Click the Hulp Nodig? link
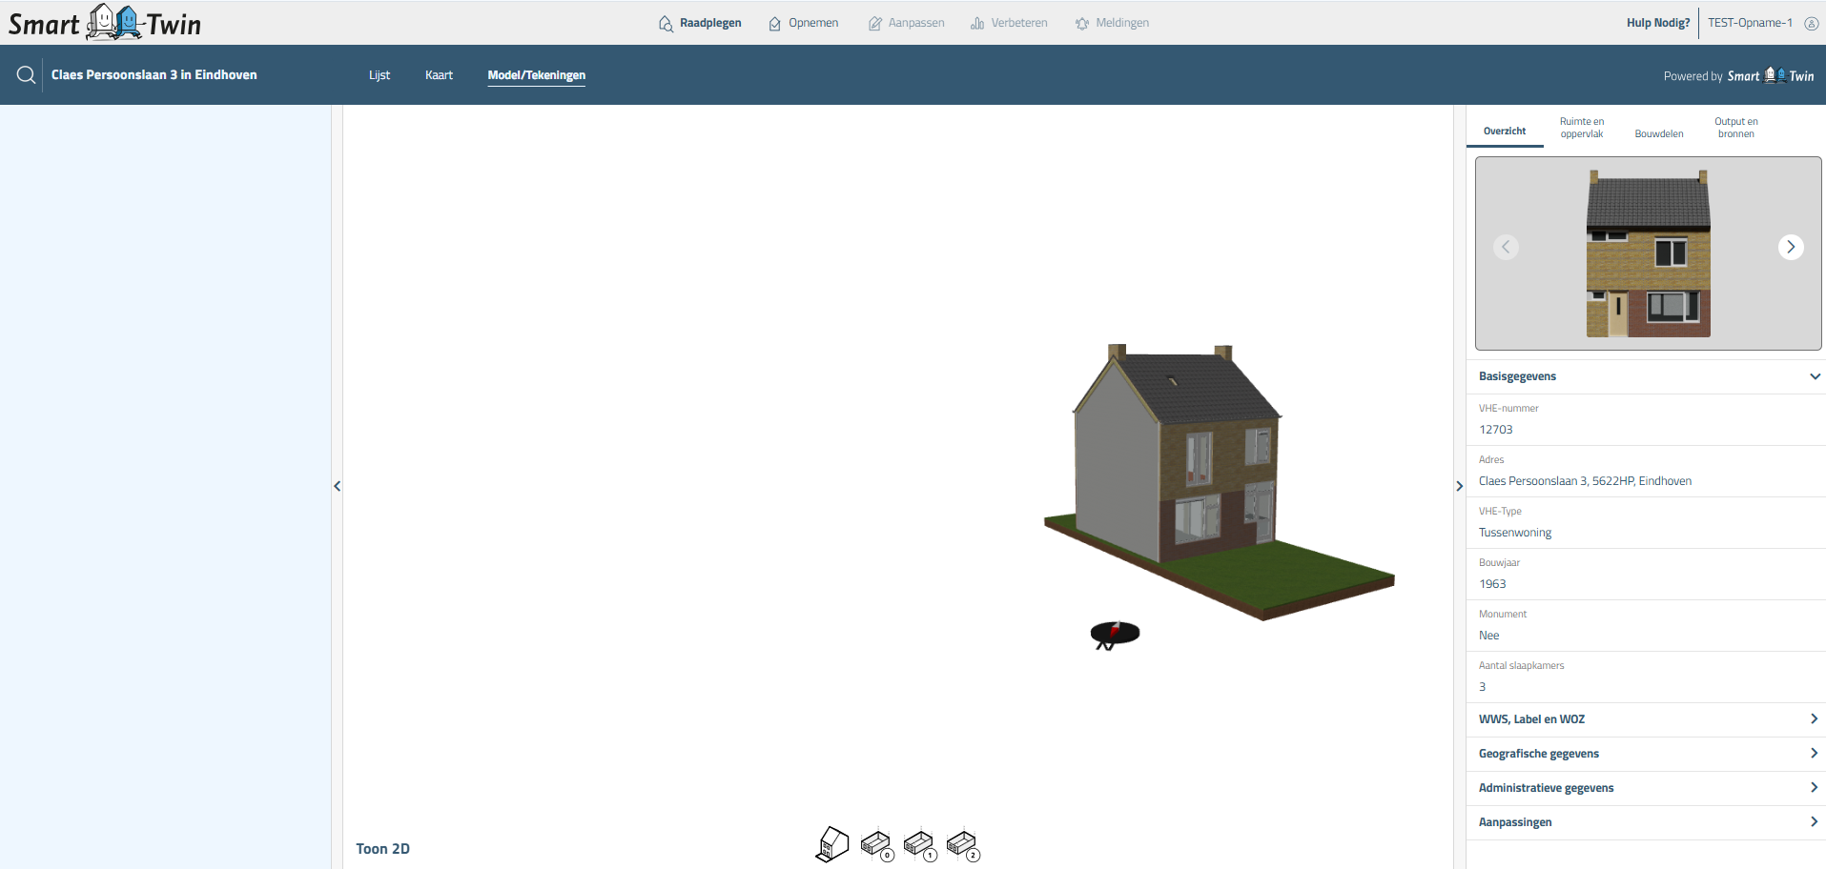 [1657, 23]
